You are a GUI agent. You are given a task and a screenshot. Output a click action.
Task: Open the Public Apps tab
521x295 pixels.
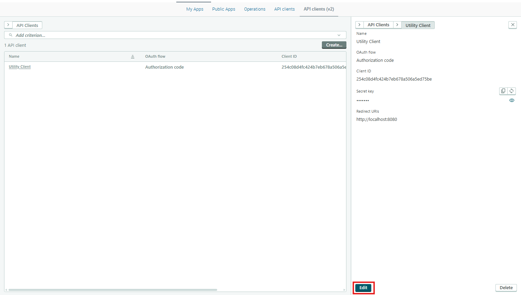click(x=224, y=9)
